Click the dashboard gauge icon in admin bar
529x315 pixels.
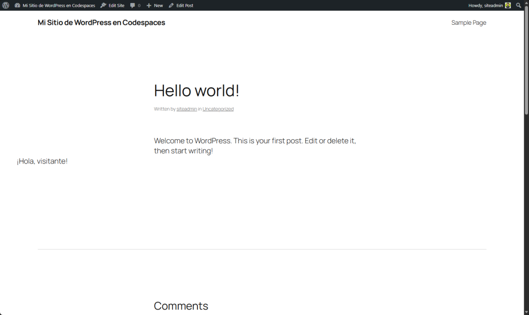coord(18,5)
